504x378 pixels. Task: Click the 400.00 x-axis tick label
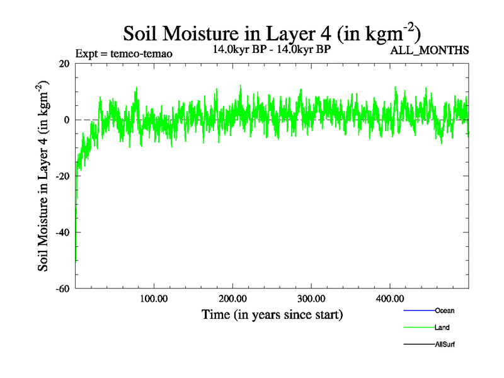click(x=389, y=298)
